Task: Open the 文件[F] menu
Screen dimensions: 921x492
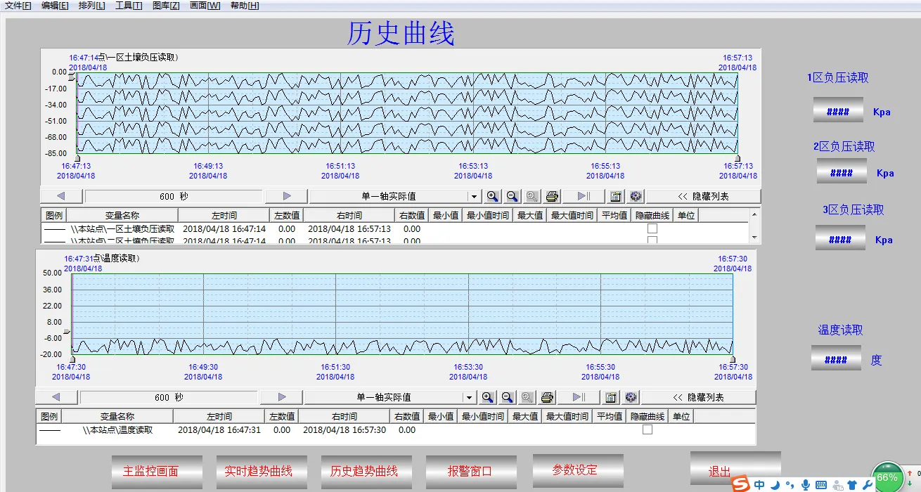Action: [x=18, y=6]
